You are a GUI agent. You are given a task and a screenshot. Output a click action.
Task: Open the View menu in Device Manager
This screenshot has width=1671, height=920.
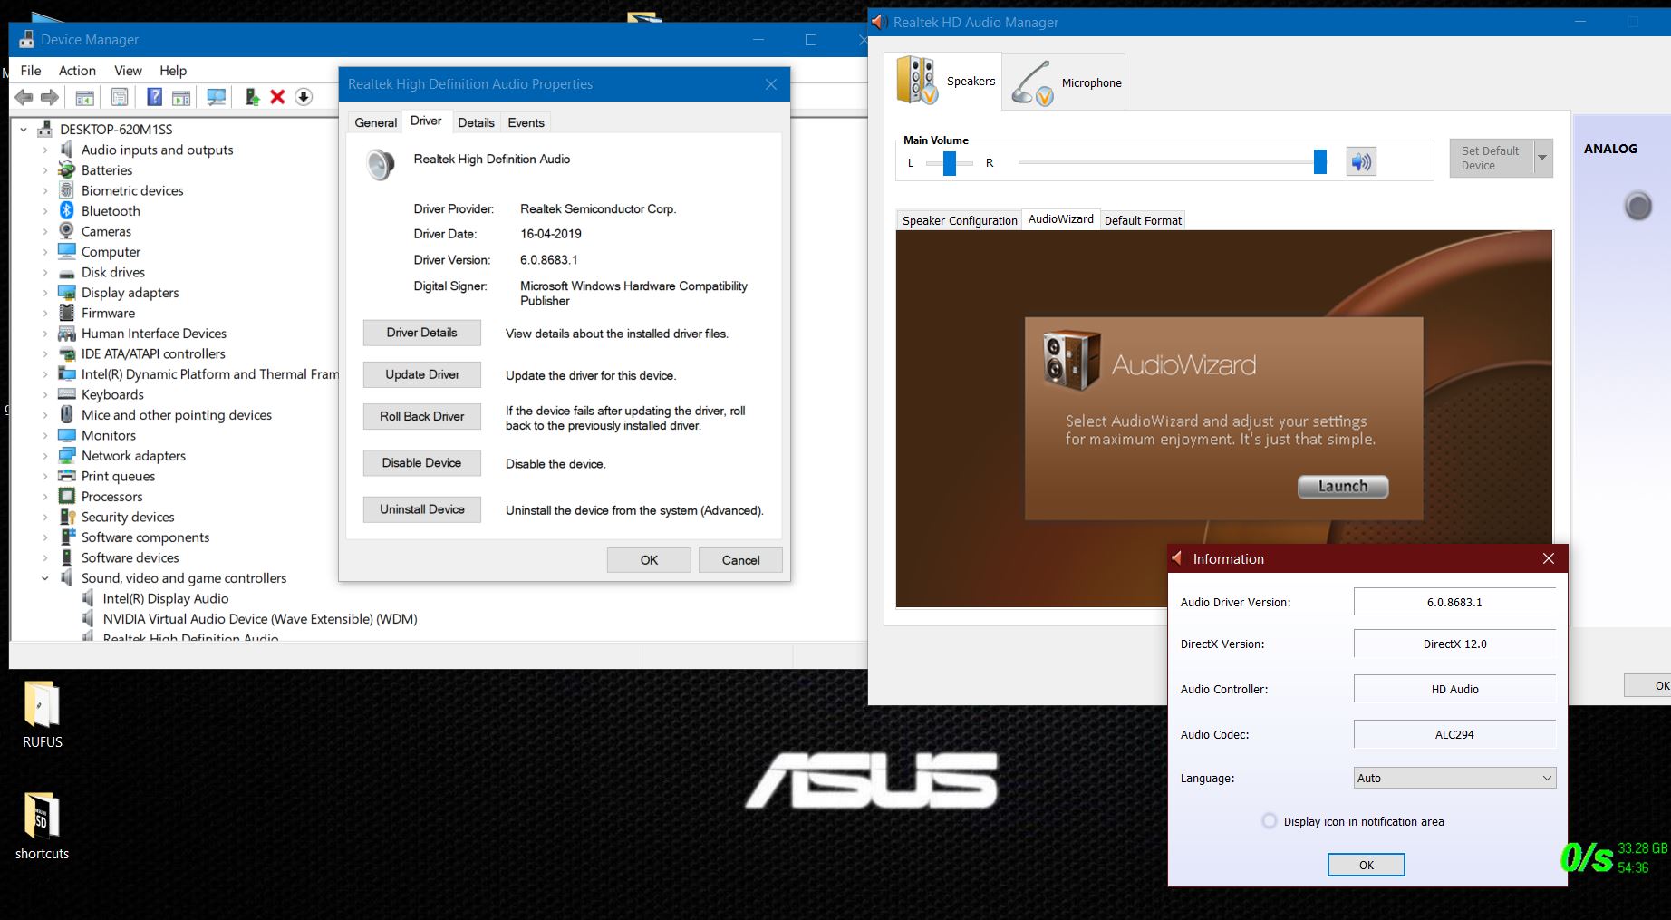[x=128, y=71]
